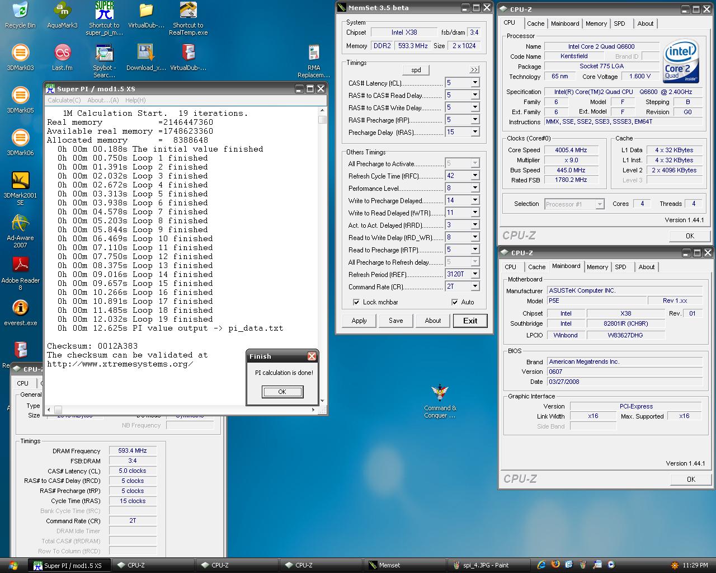Select the Spybot Search desktop icon
The height and width of the screenshot is (573, 716).
click(x=104, y=61)
